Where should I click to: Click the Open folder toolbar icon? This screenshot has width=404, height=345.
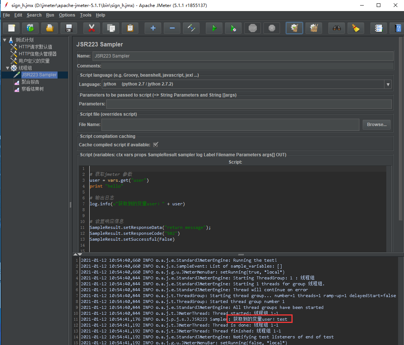coord(49,28)
